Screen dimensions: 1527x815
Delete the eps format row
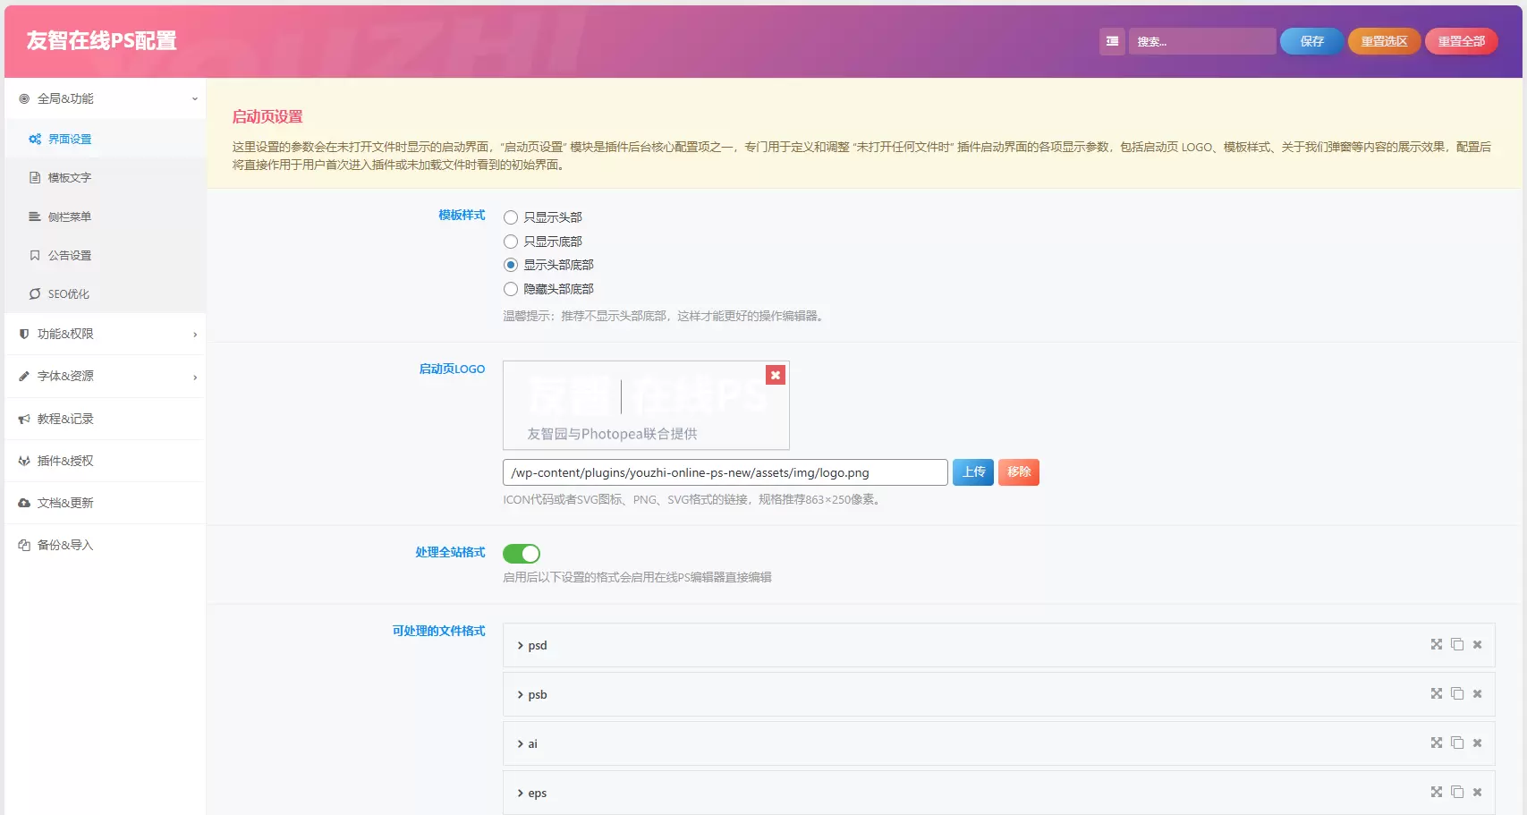(x=1478, y=792)
